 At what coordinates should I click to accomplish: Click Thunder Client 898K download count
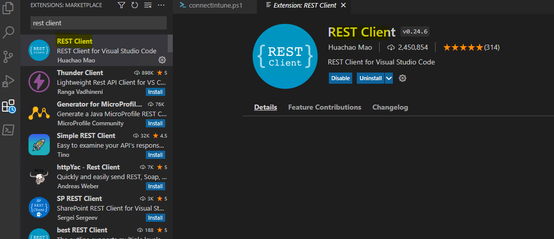click(144, 73)
